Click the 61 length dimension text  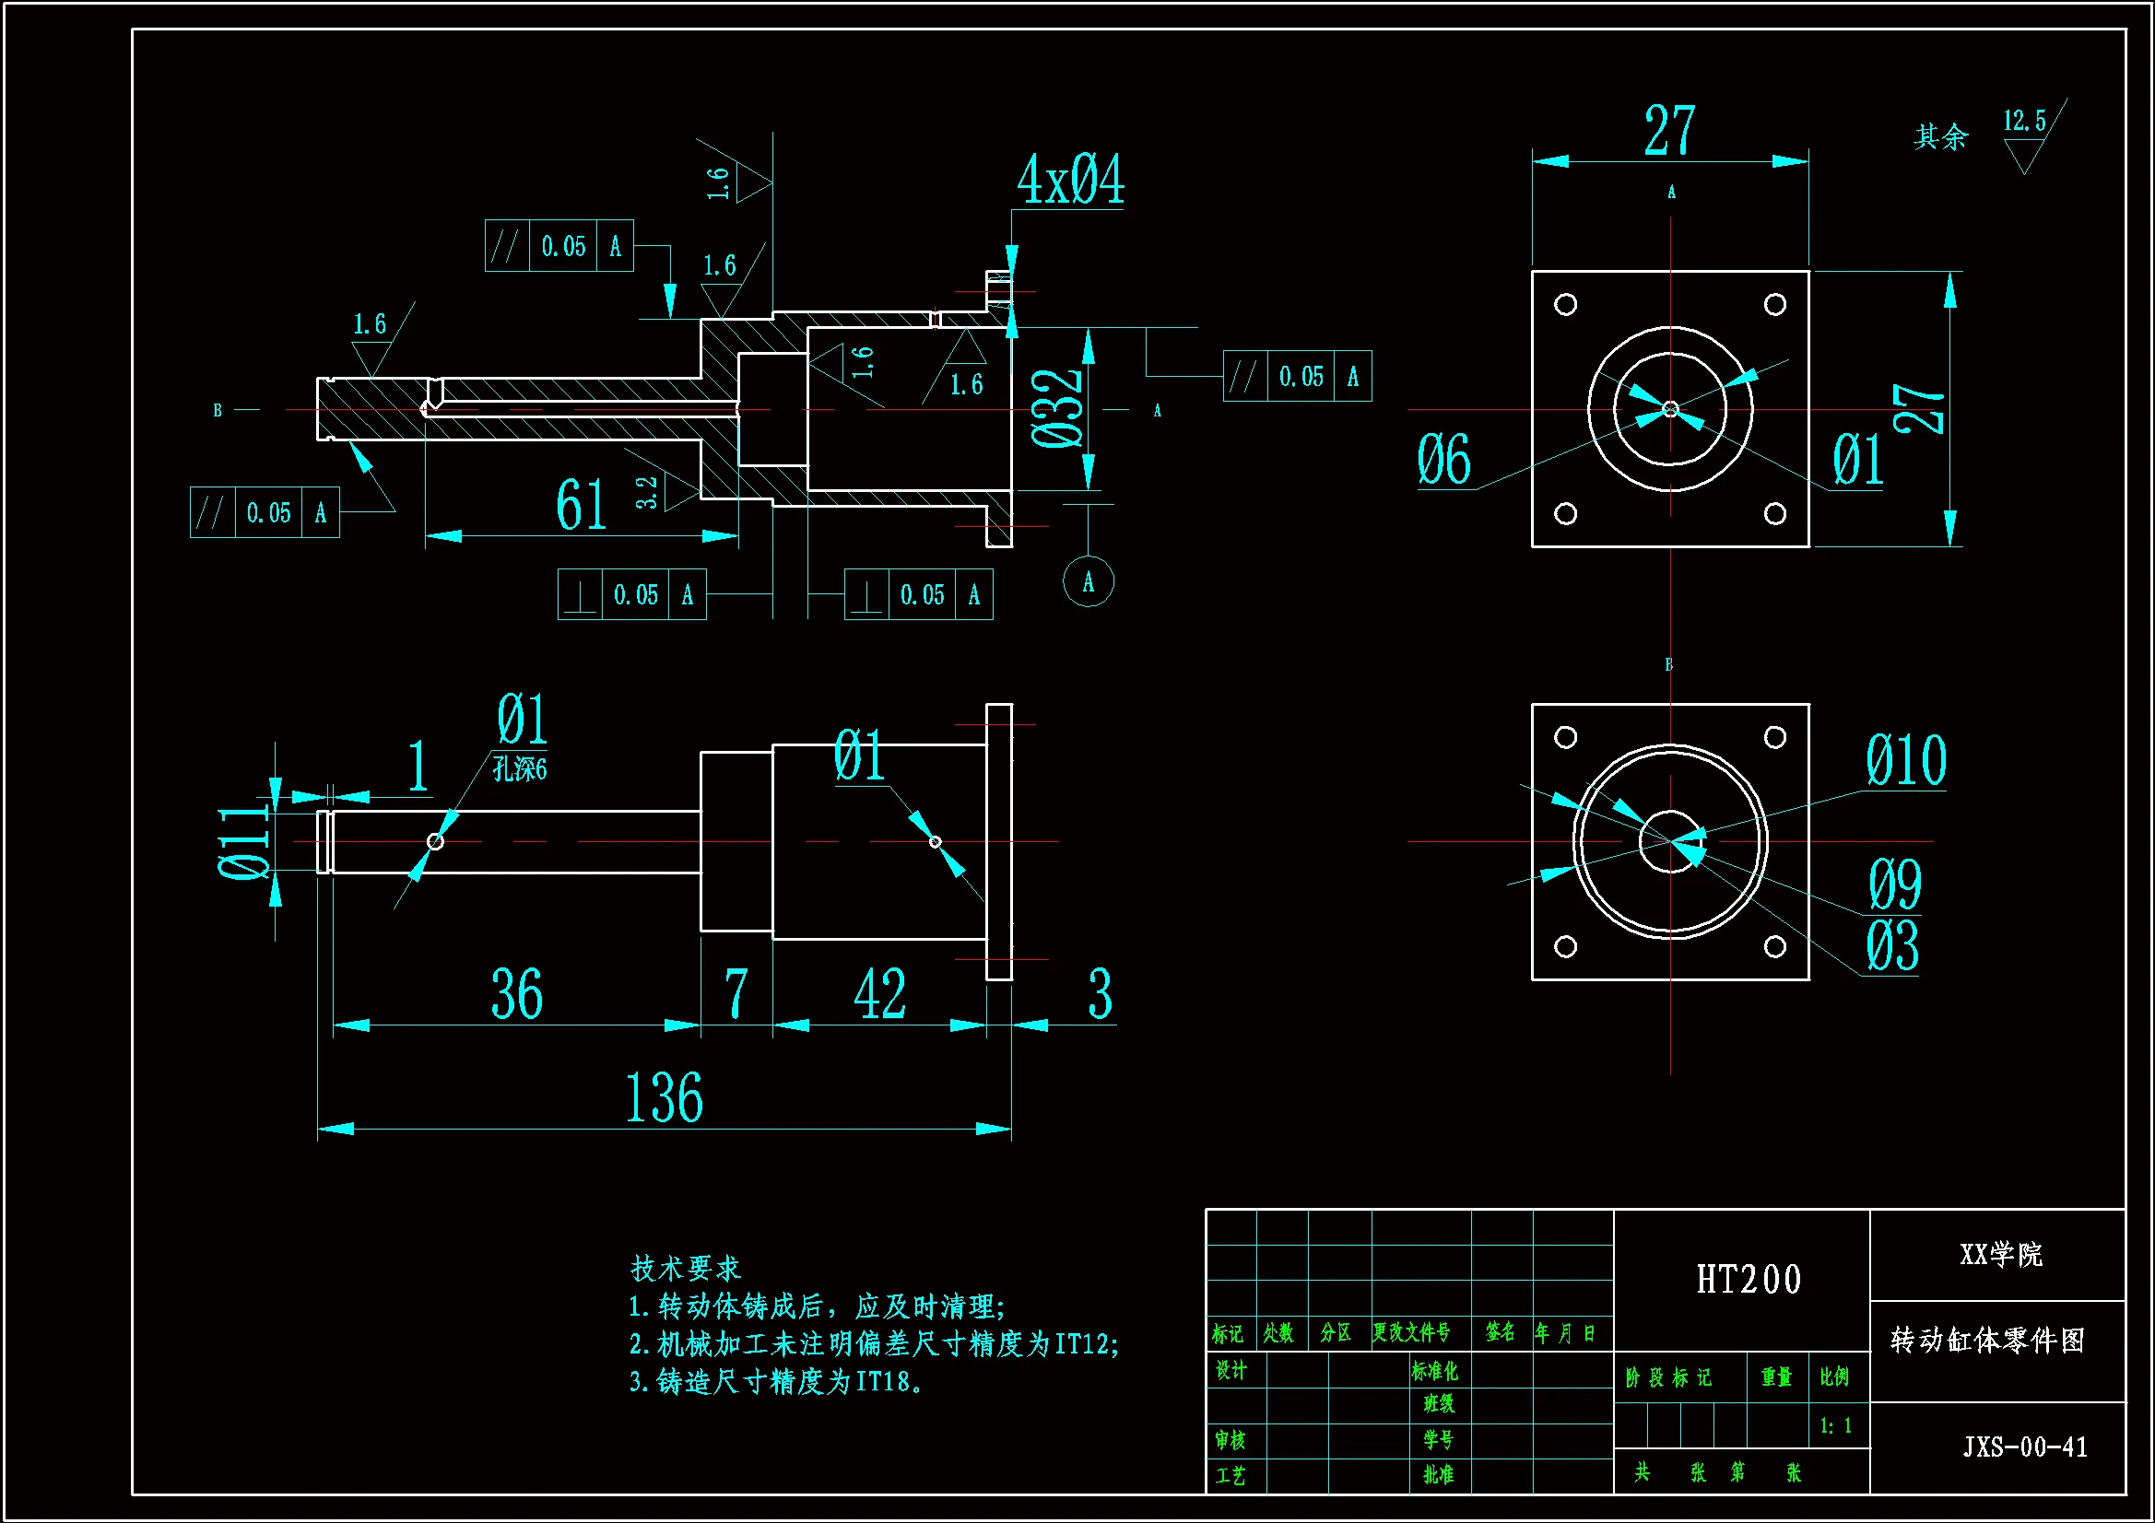(x=582, y=505)
